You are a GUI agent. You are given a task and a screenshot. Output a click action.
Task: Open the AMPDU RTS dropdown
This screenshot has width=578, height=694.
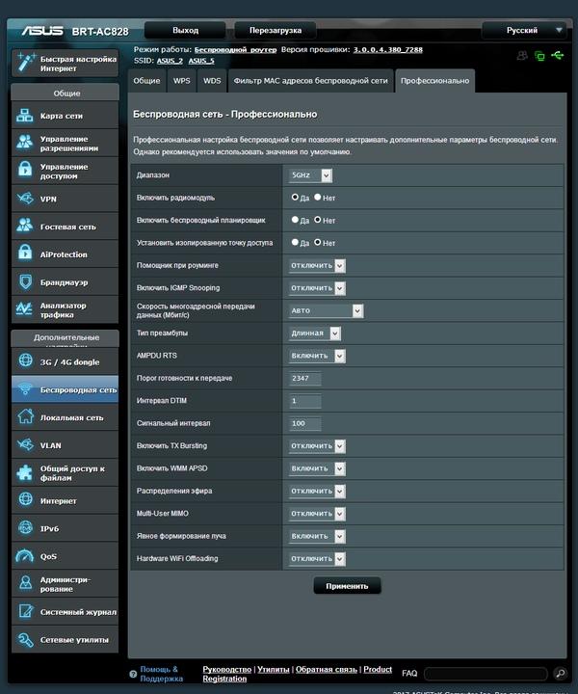317,356
